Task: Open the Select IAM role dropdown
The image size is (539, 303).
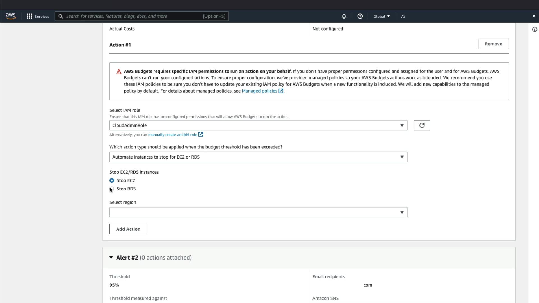Action: (x=258, y=125)
